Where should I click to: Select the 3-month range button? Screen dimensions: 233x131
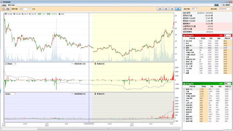tap(160, 9)
